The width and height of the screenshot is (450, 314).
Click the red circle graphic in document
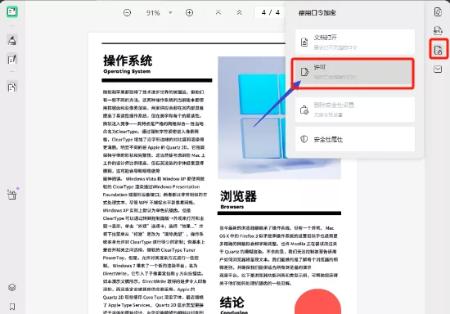click(x=317, y=302)
